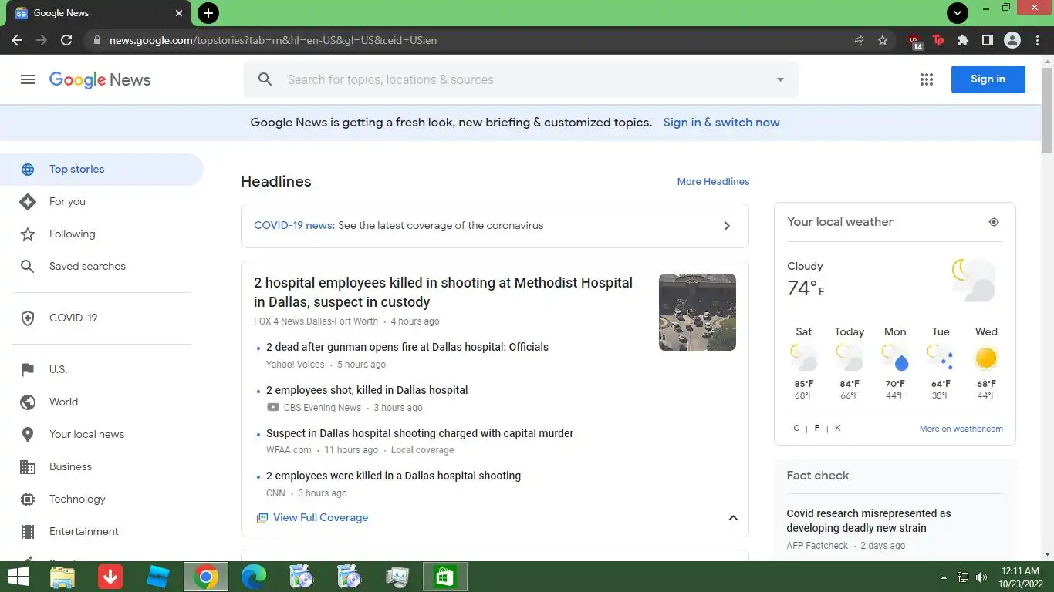Open Your local news section
1054x592 pixels.
click(102, 435)
